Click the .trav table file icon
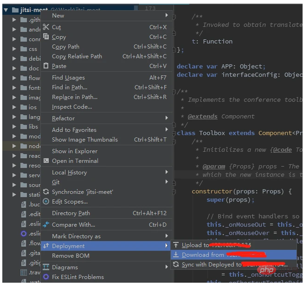 [x=24, y=273]
